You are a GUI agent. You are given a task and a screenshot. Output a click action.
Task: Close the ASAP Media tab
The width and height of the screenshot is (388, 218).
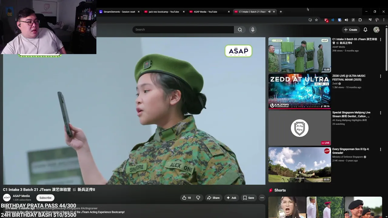229,12
